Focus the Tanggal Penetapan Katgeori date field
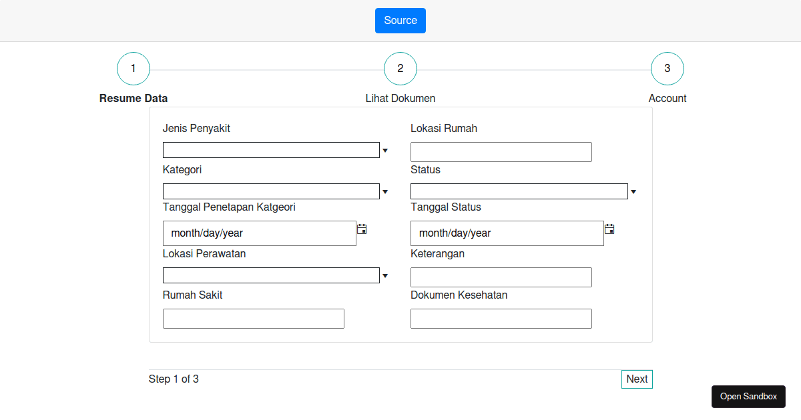Viewport: 801px width, 420px height. (260, 233)
